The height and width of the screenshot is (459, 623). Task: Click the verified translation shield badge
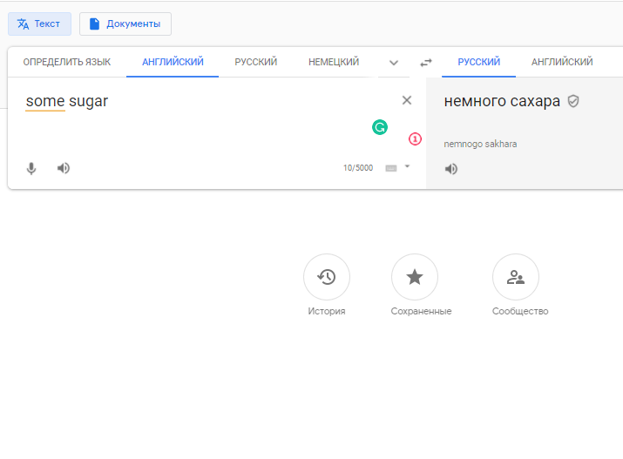point(573,101)
